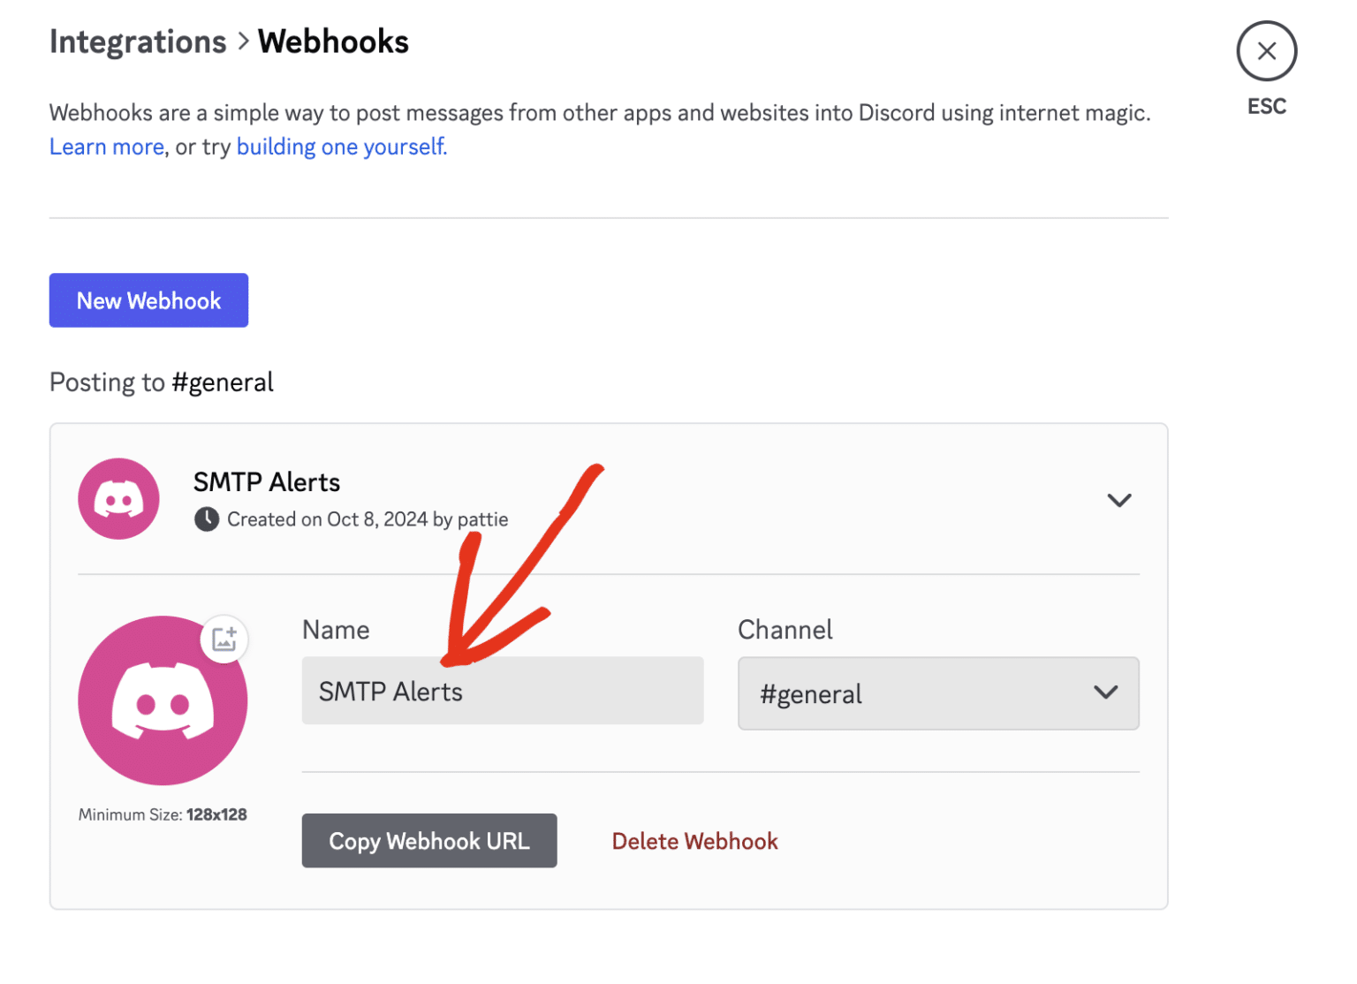Click the X icon to close settings
Screen dimensions: 1357x984
coord(1266,50)
